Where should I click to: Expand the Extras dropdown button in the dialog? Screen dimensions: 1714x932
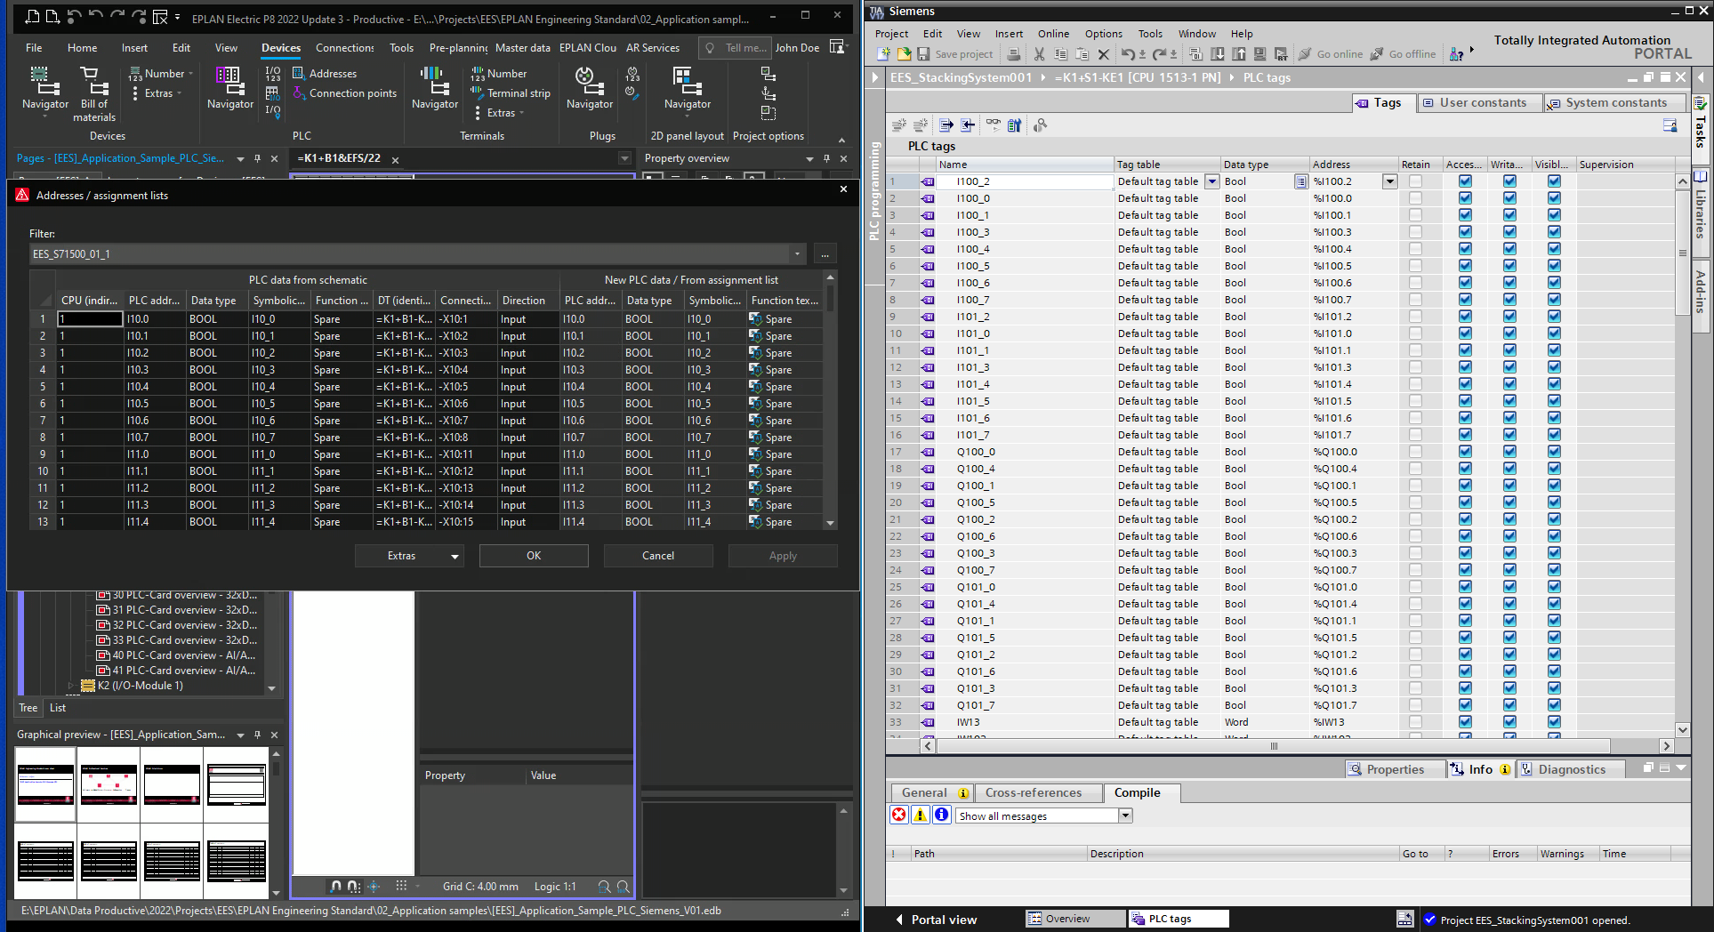coord(455,557)
